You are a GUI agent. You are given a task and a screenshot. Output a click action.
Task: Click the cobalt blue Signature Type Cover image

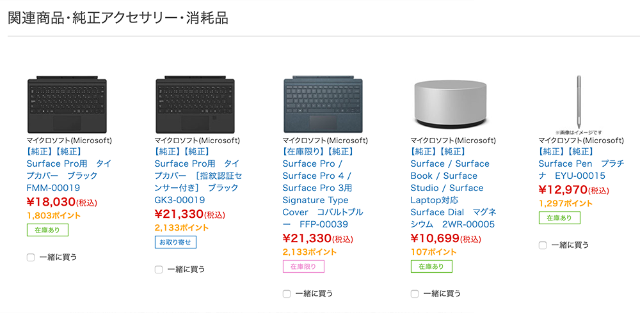[323, 105]
